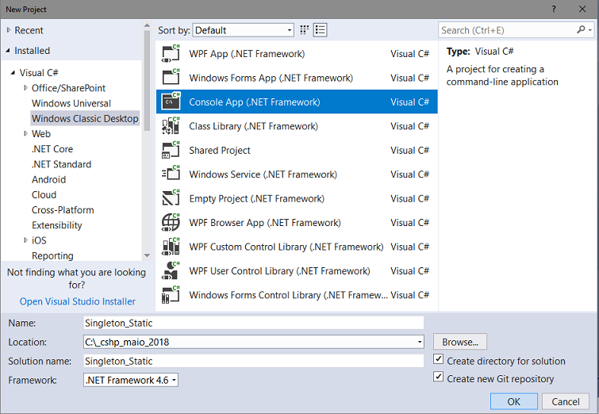Click the Class Library template icon
The image size is (599, 414).
(171, 126)
